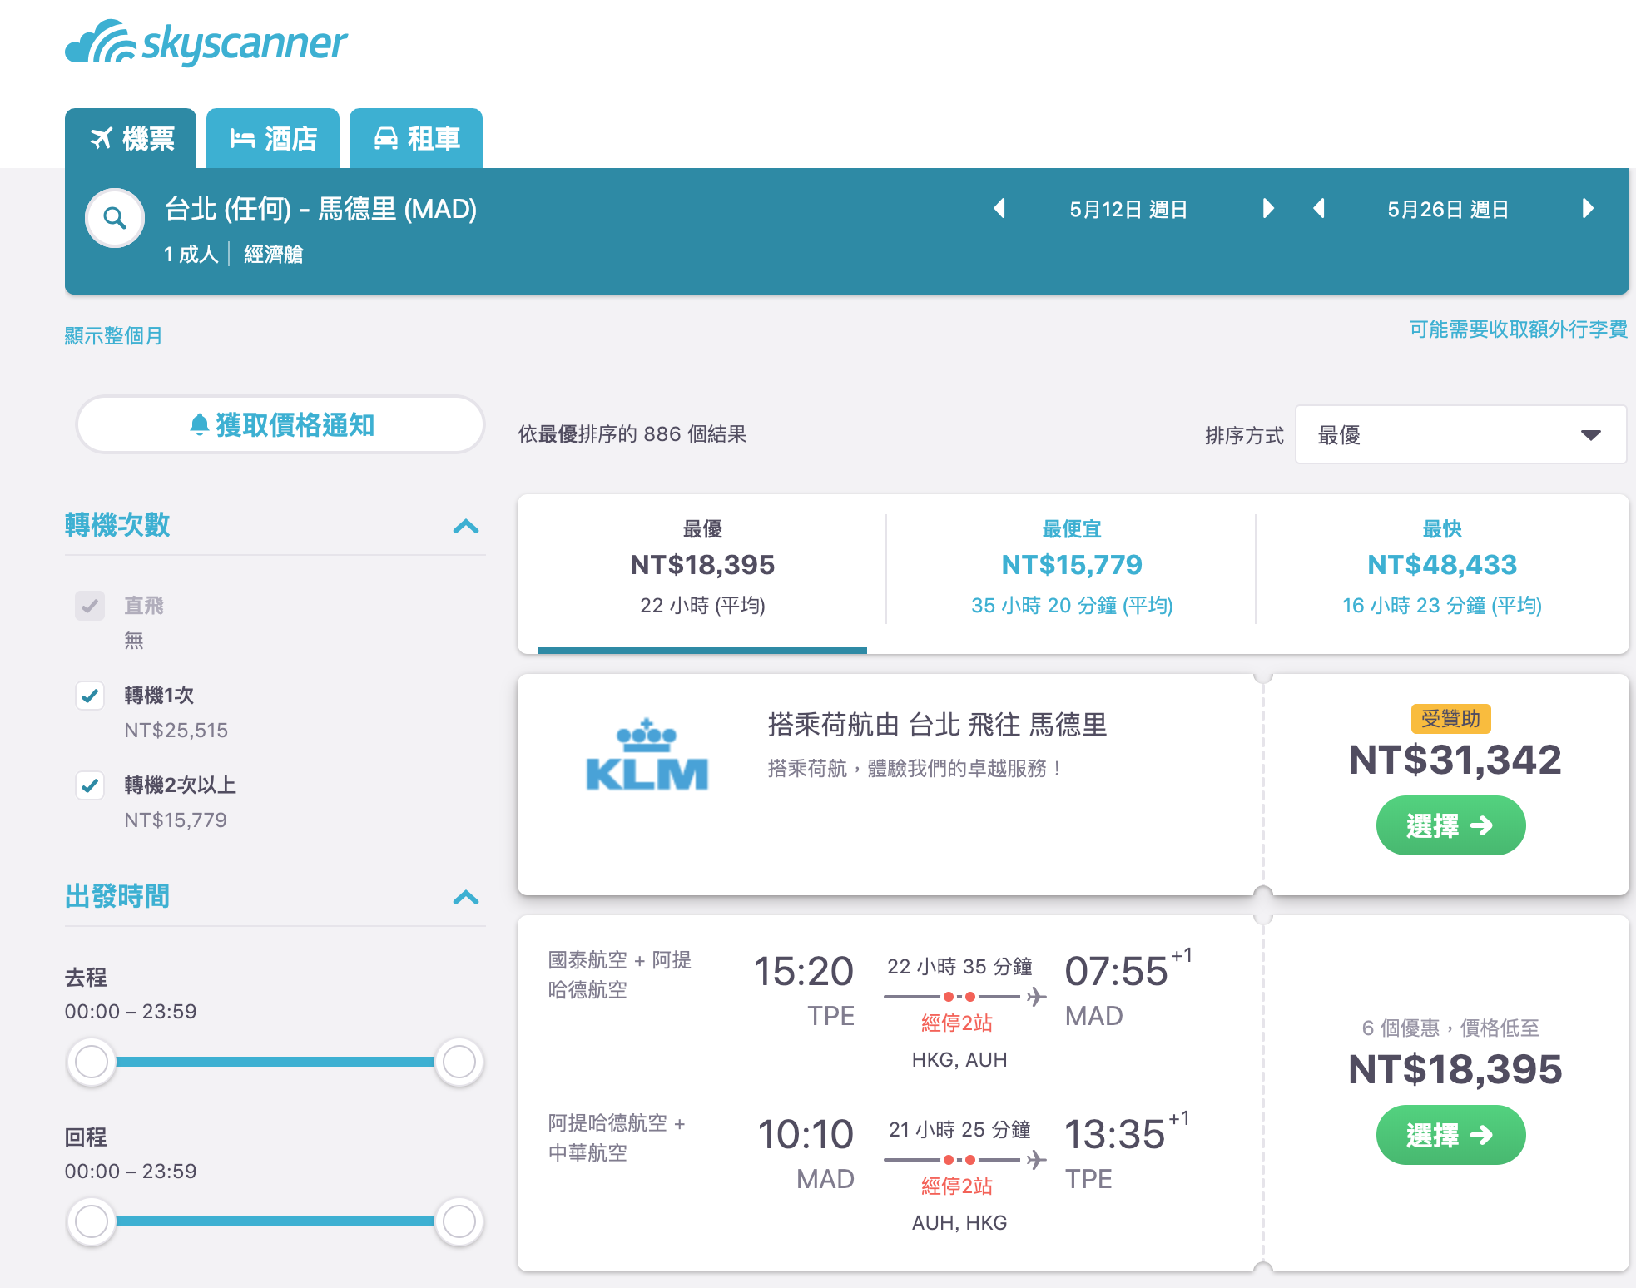Click 搭乘荷航由 台北 飛往 馬德里 title
The image size is (1636, 1288).
[937, 725]
